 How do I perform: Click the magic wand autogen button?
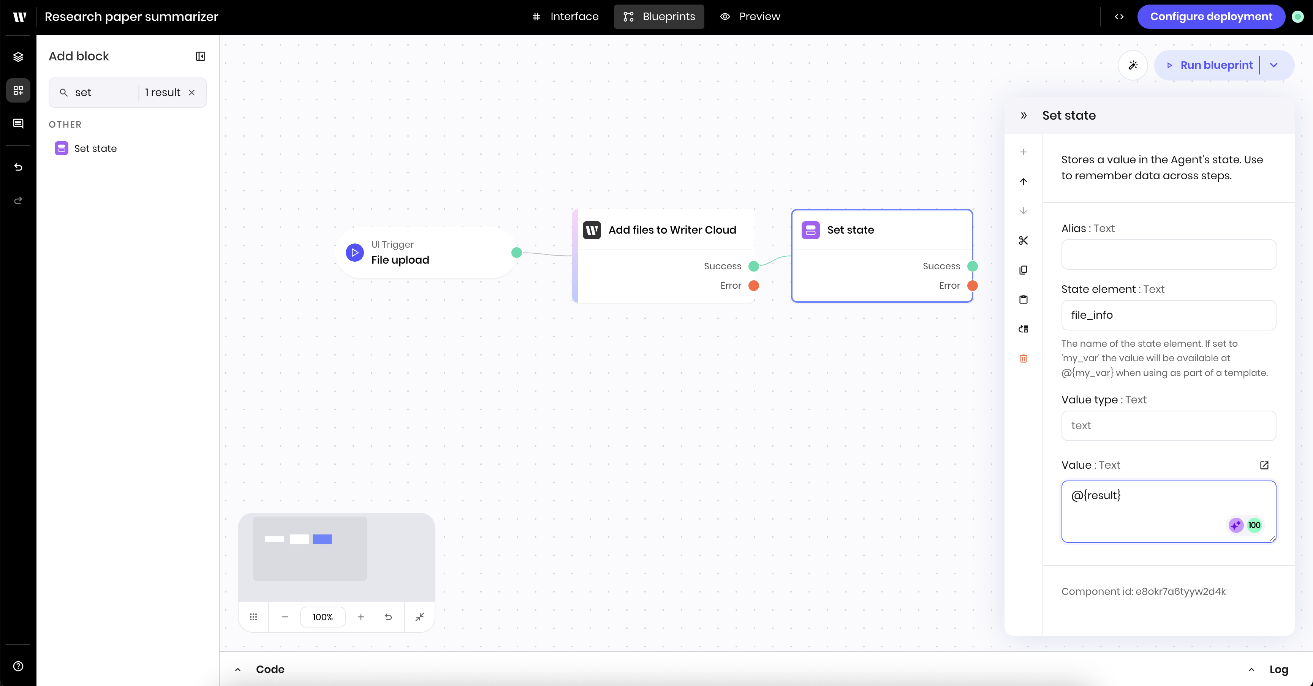[x=1133, y=65]
